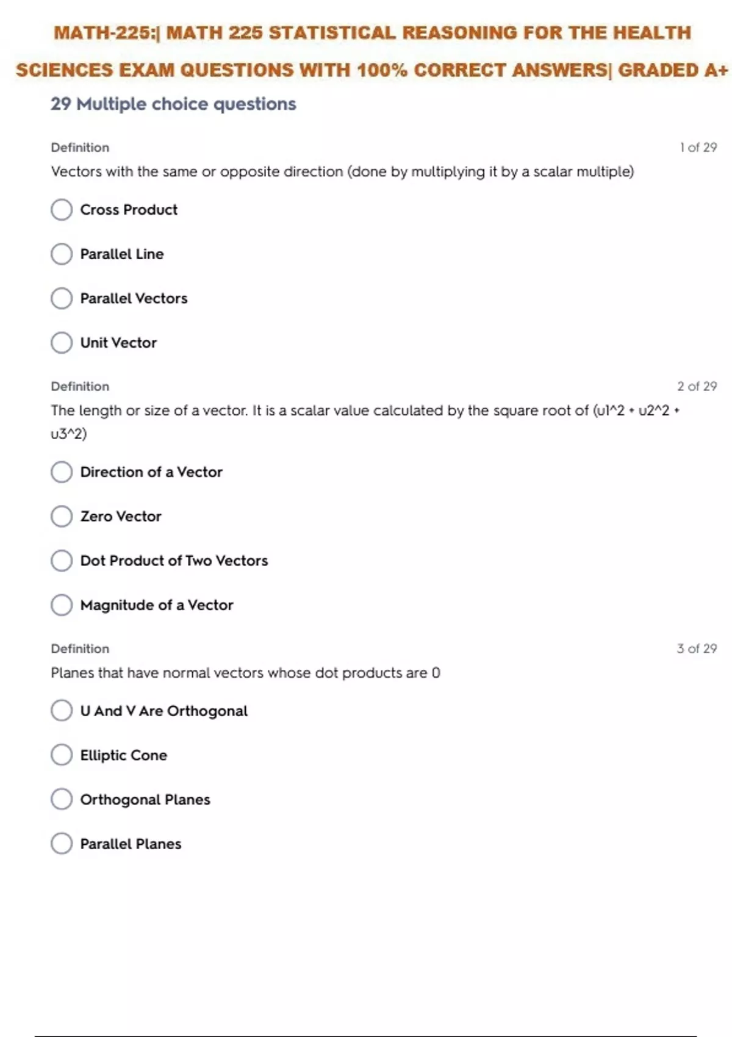Click question text about planes' normal vectors

click(245, 673)
